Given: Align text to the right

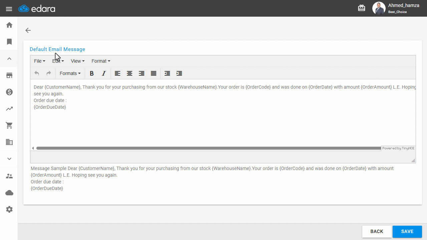Looking at the screenshot, I should point(141,73).
